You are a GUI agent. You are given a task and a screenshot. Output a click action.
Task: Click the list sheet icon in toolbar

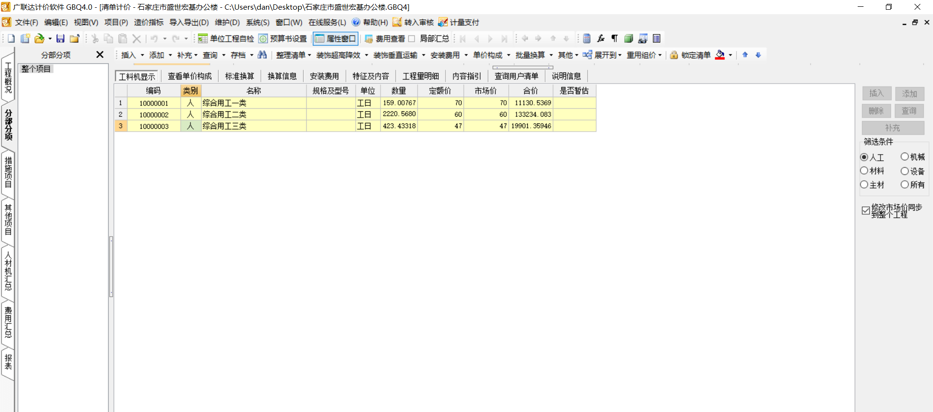click(x=657, y=38)
